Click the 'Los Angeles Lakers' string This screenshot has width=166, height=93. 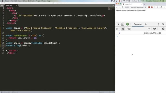[x=94, y=28]
